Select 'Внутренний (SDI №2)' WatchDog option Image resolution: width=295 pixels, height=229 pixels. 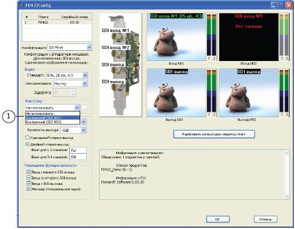52,122
